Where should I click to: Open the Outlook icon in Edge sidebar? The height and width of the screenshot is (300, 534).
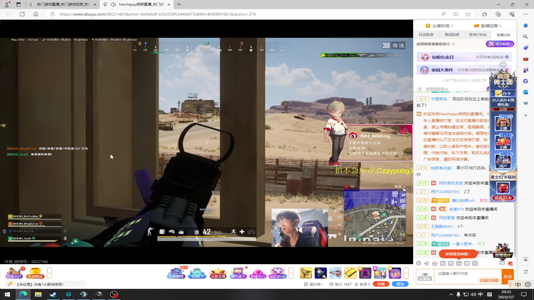click(525, 92)
